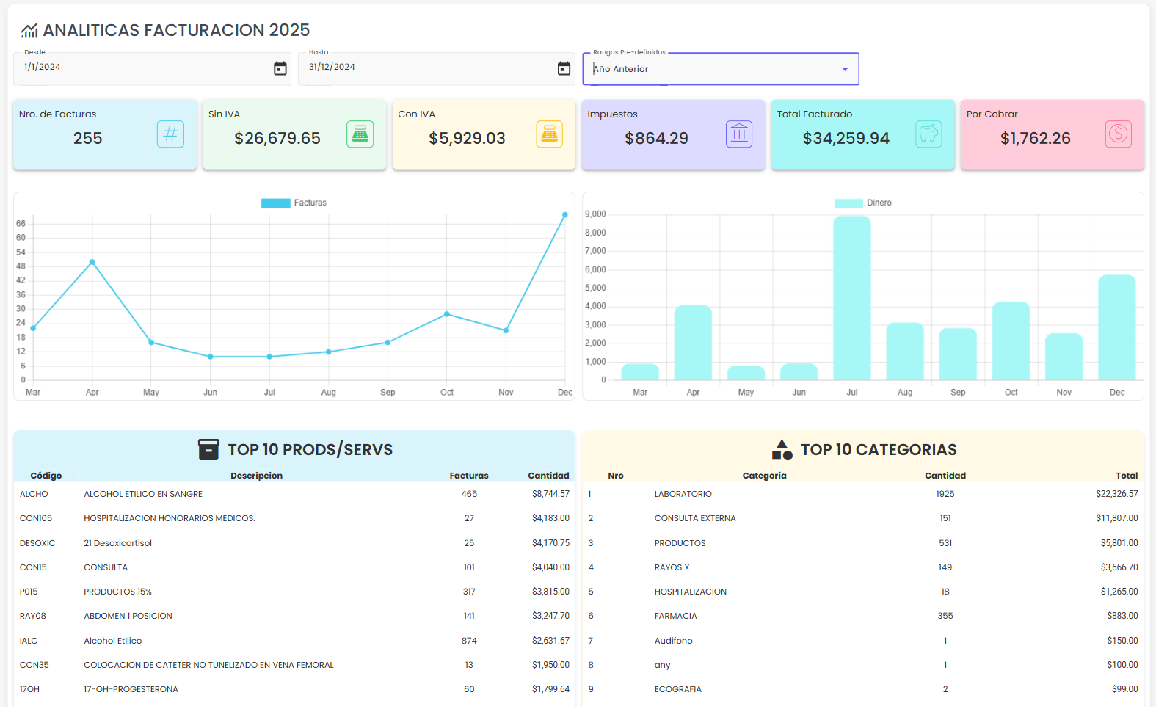Viewport: 1156px width, 709px height.
Task: Expand the Rangos Pre-definidos dropdown arrow
Action: (845, 69)
